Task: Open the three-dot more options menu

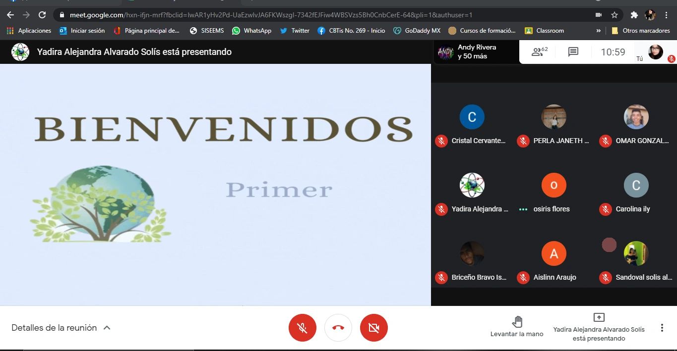Action: coord(662,328)
